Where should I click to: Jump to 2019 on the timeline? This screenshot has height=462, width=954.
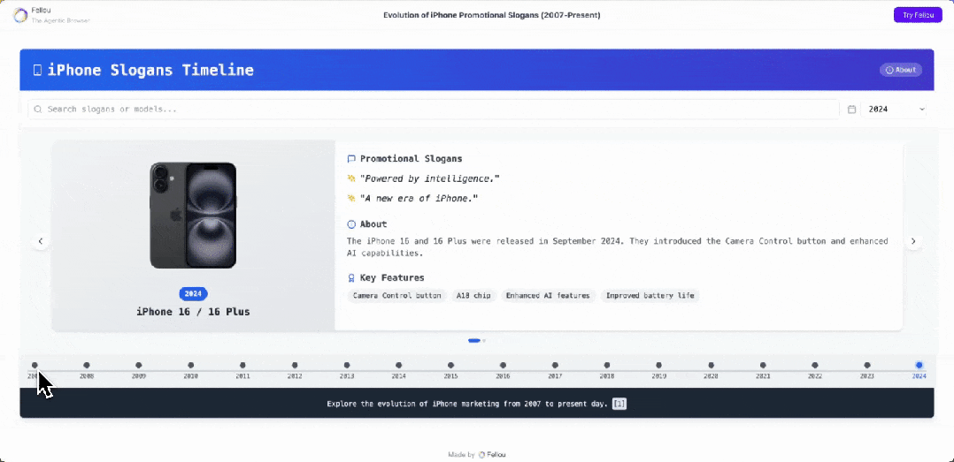click(659, 366)
